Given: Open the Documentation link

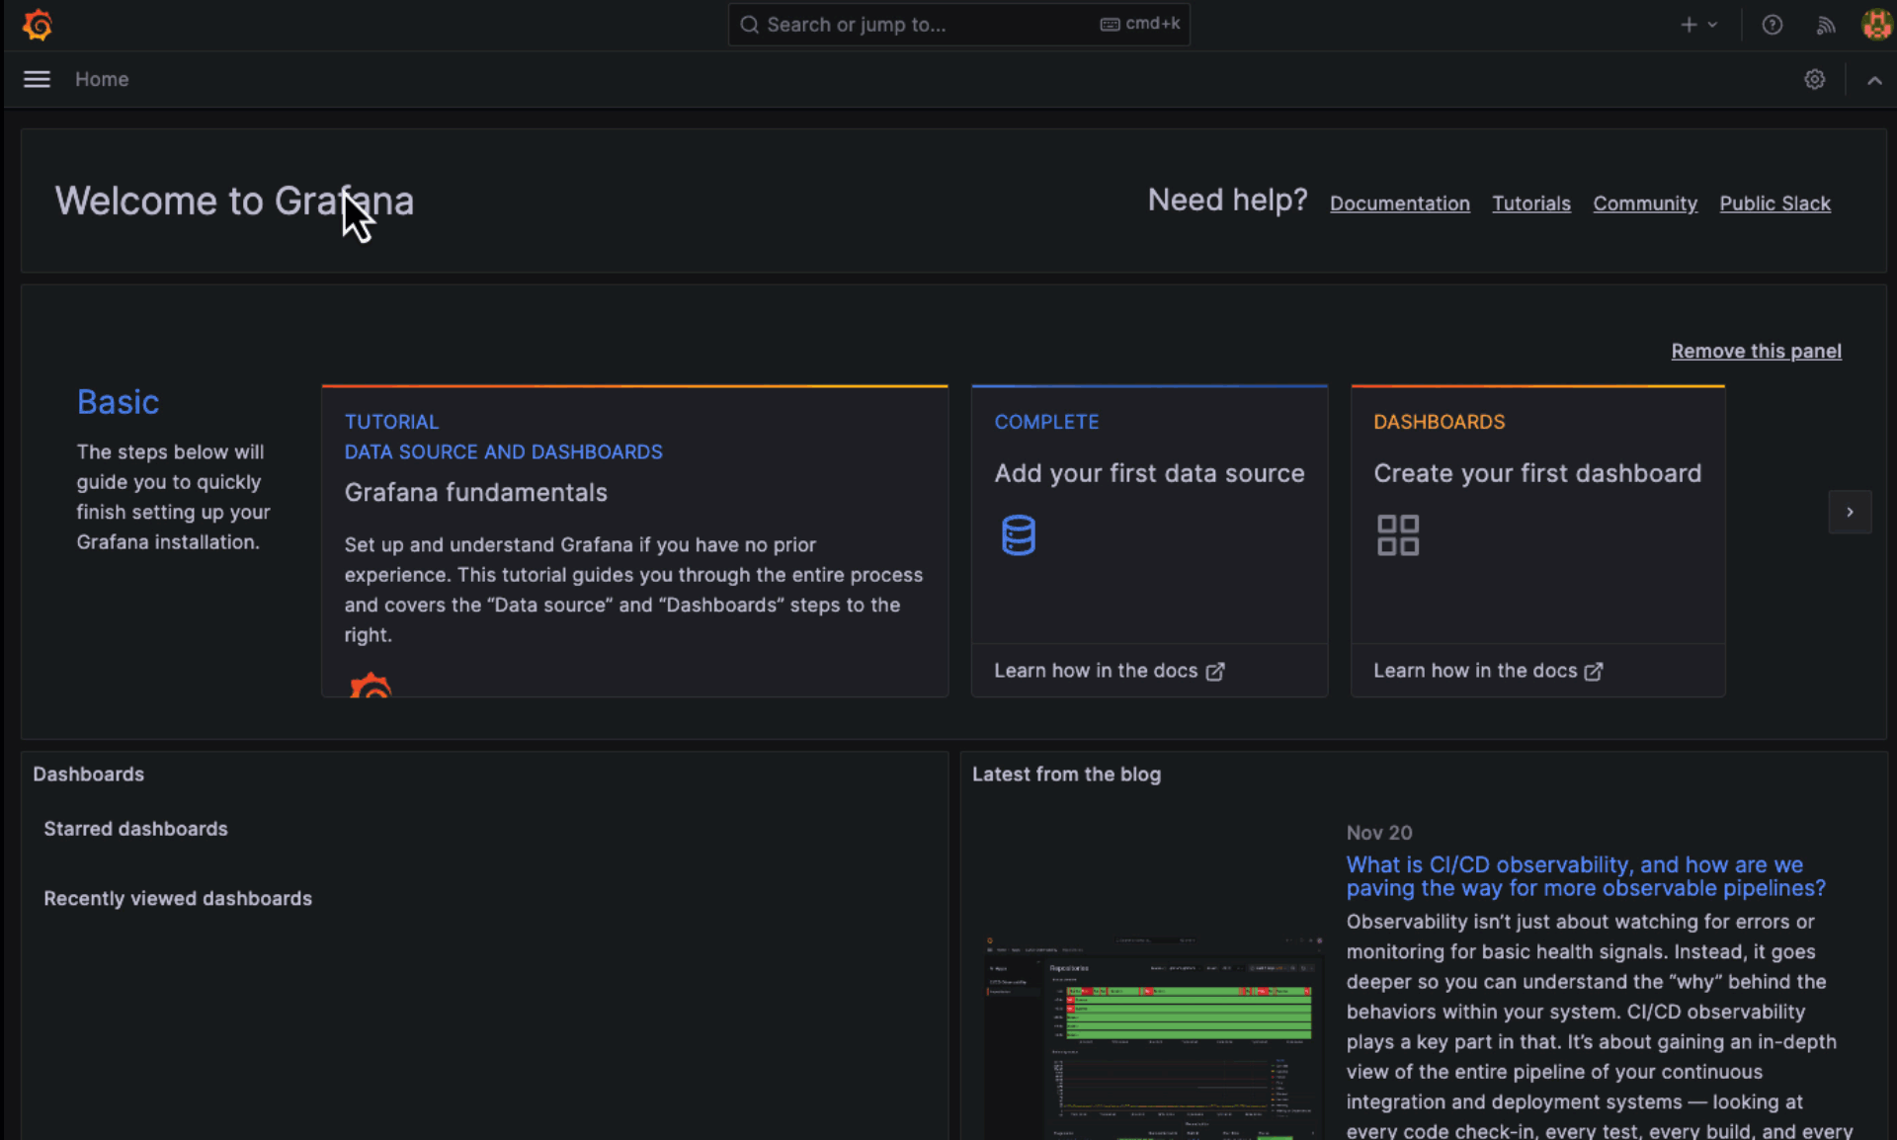Looking at the screenshot, I should click(1399, 204).
